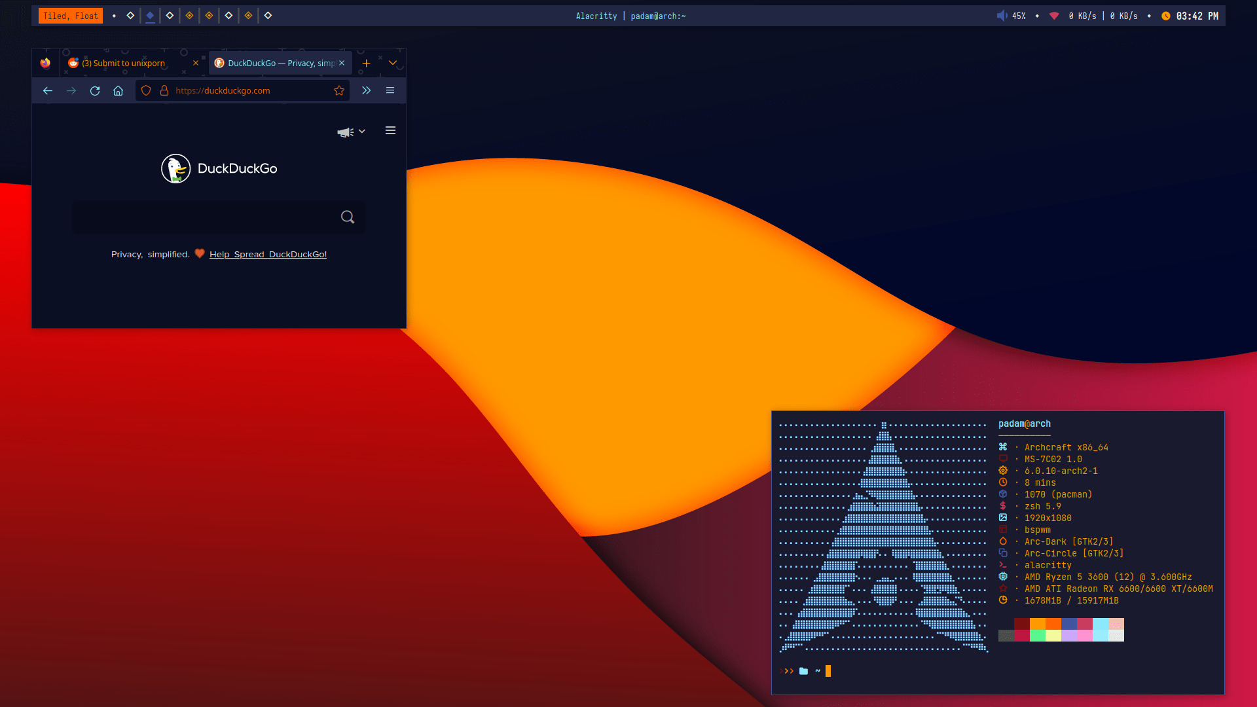1257x707 pixels.
Task: Open the Firefox application menu (hamburger icon)
Action: 390,90
